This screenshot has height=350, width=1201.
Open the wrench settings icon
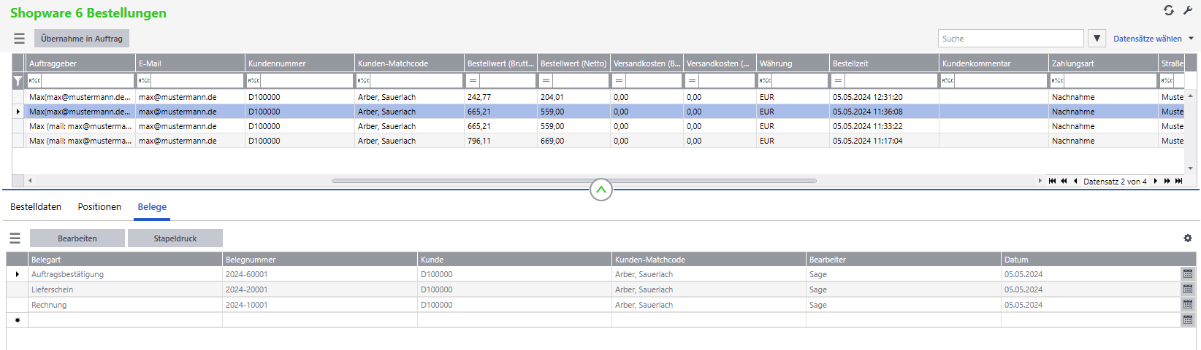pos(1188,10)
